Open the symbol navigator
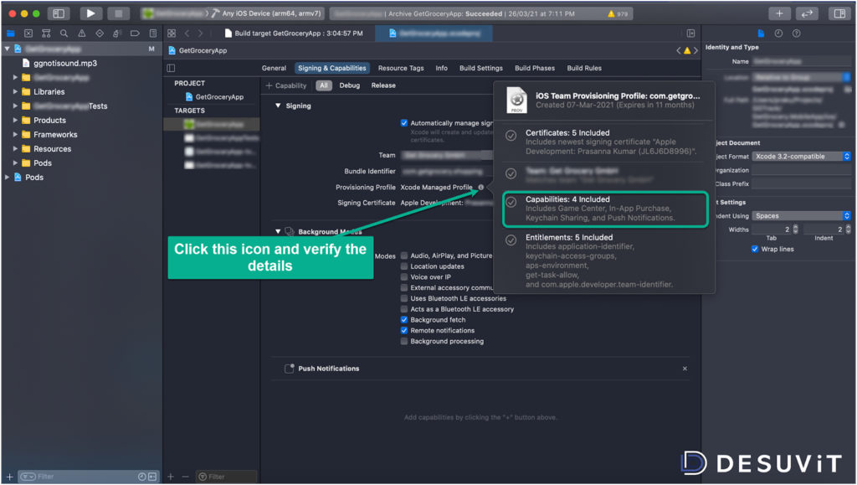This screenshot has width=857, height=485. [46, 34]
